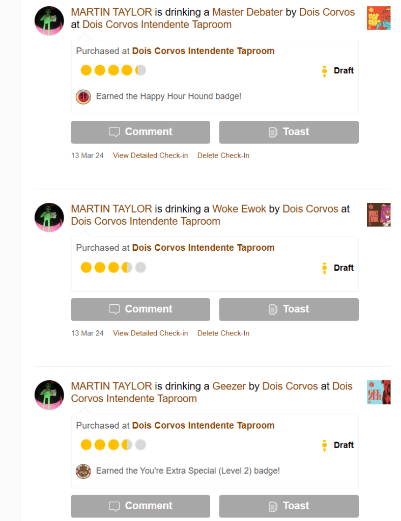Click the Draft serving icon on Master Debater

[x=324, y=71]
